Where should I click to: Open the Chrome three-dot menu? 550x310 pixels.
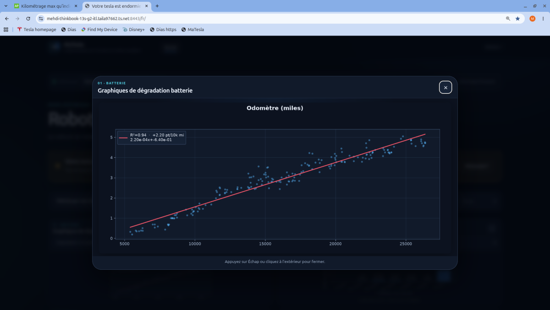click(x=543, y=19)
